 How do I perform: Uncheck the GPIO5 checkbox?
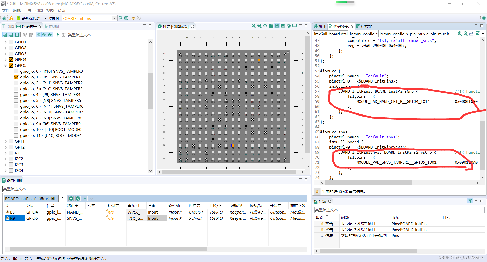11,65
